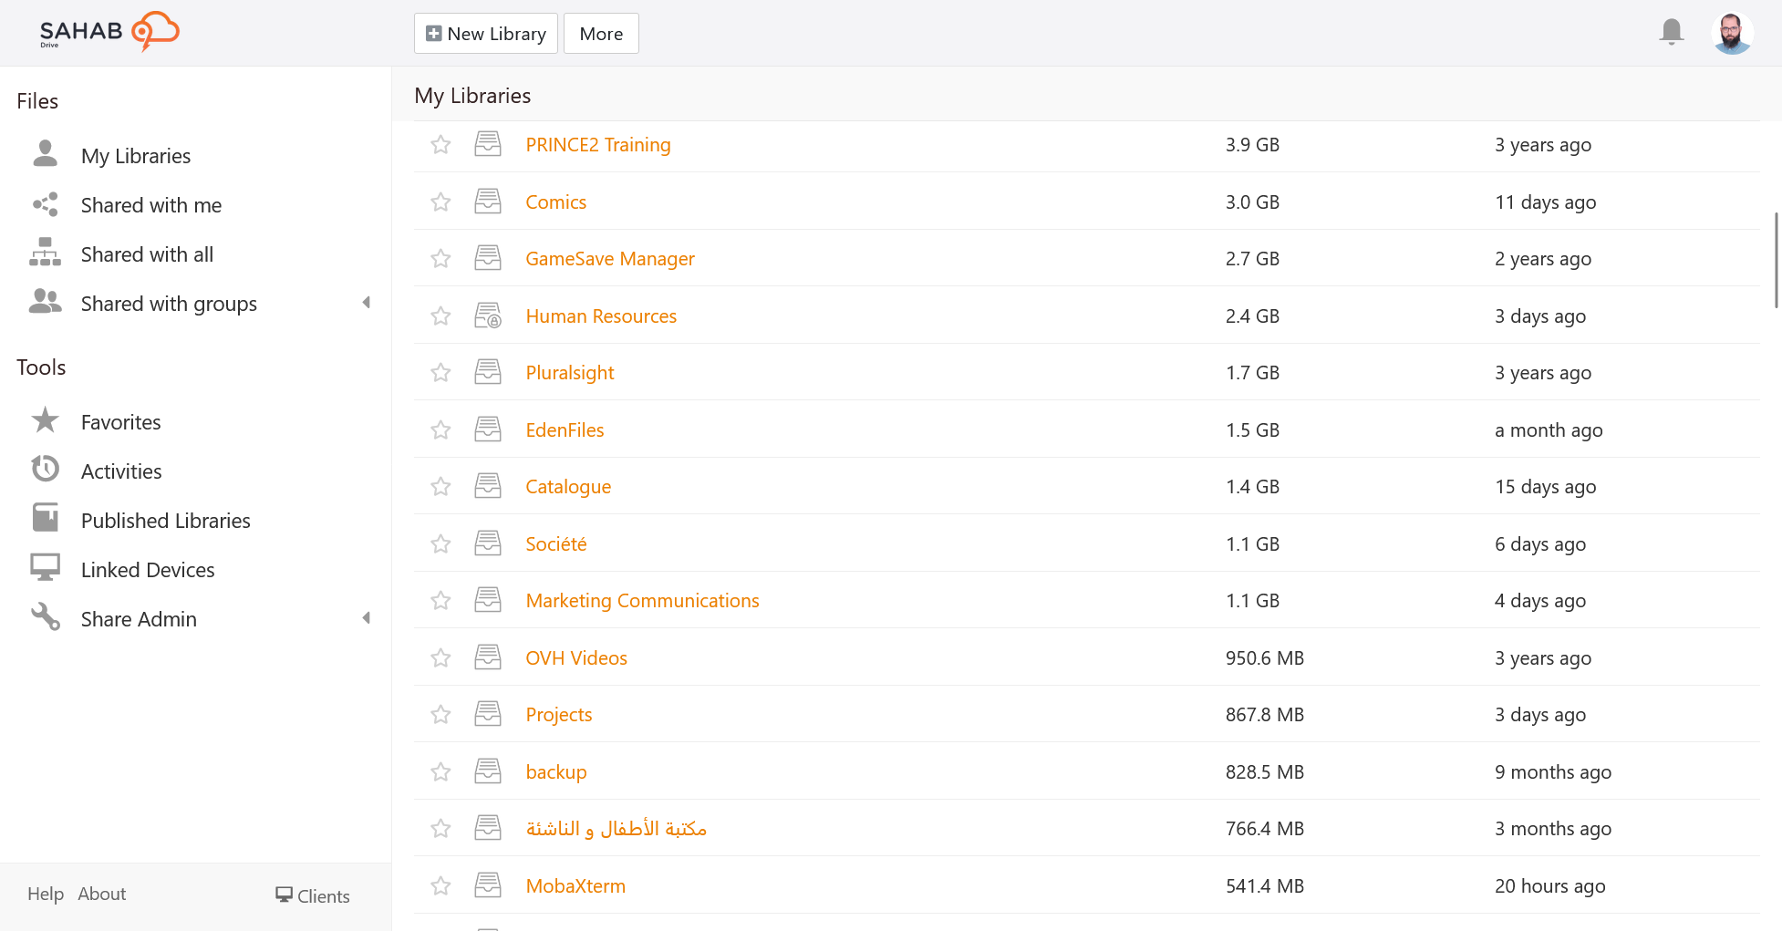Click the star icon in the backup row
Viewport: 1782px width, 931px height.
tap(440, 771)
